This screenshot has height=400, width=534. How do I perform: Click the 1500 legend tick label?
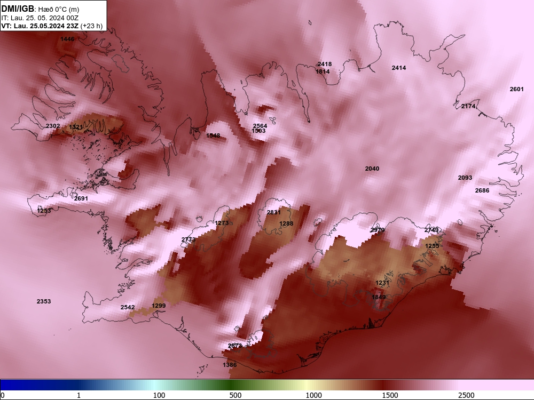390,395
